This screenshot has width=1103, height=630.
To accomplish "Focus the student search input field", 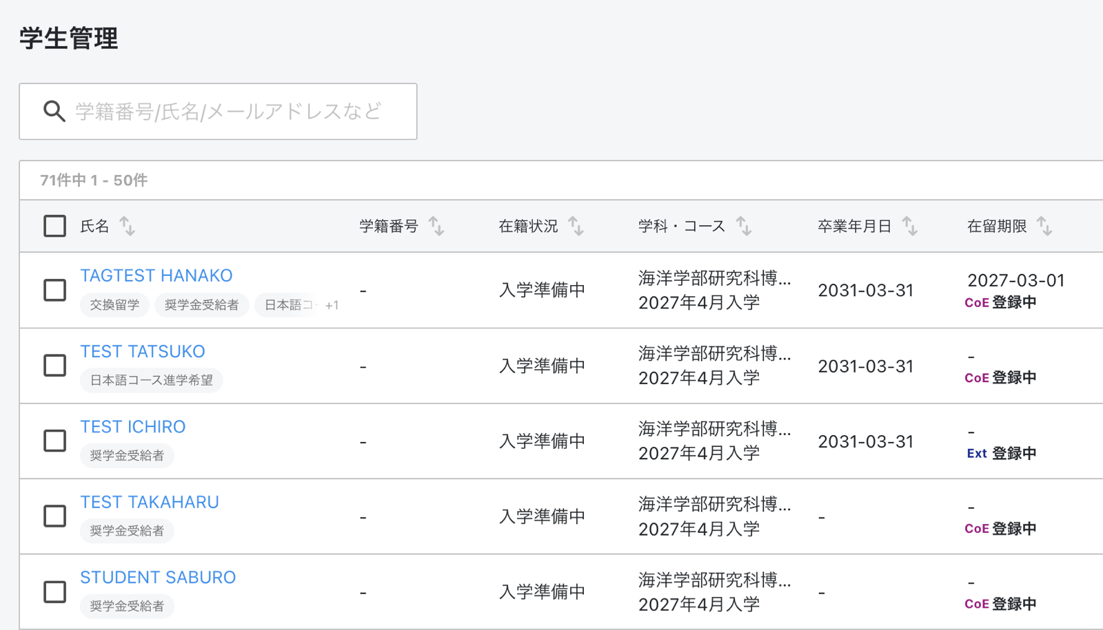I will 218,112.
